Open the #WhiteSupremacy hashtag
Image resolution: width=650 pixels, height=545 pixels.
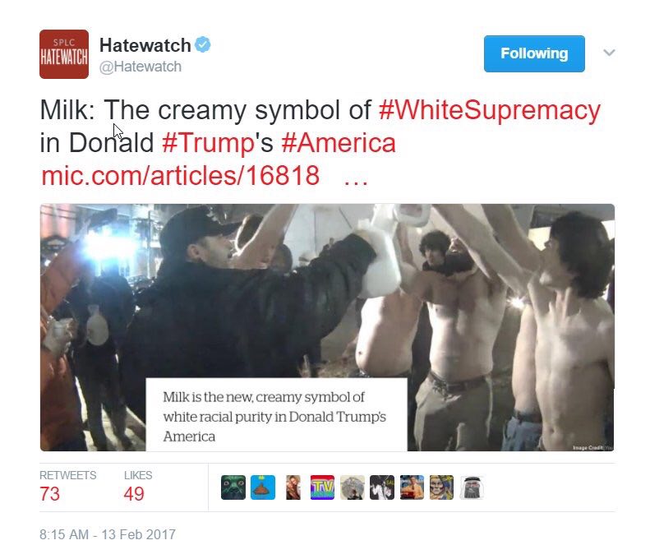[490, 110]
